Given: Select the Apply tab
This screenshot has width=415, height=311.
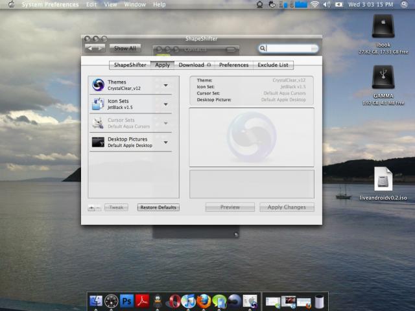Looking at the screenshot, I should pos(162,65).
